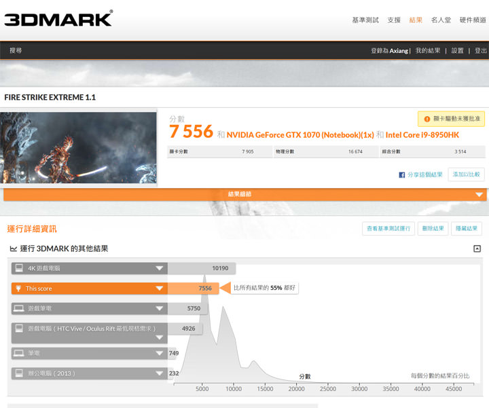489x408 pixels.
Task: Open the 基準測試 menu
Action: tap(365, 20)
